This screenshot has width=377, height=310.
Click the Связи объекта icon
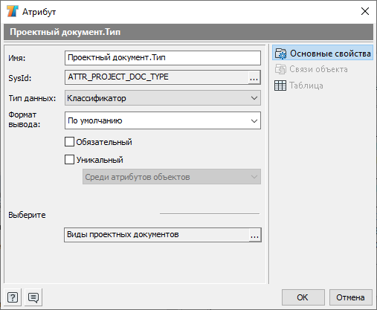[x=280, y=69]
